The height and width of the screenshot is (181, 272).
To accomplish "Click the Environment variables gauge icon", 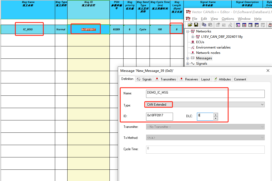I will pos(193,47).
